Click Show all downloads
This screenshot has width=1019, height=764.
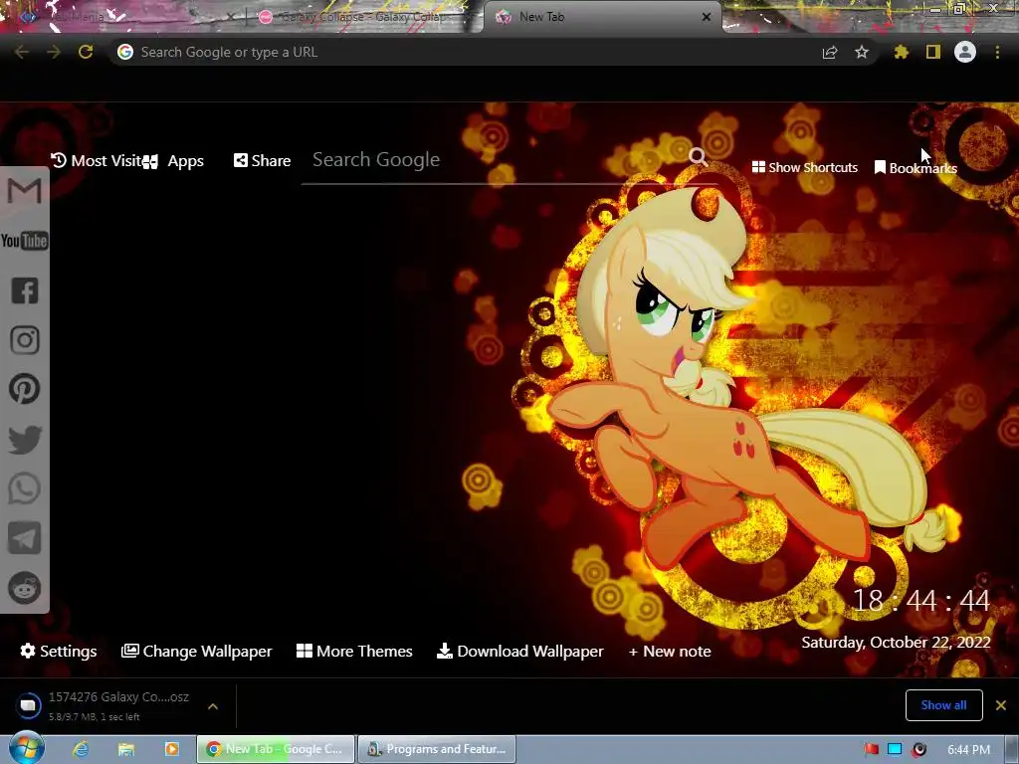click(943, 705)
